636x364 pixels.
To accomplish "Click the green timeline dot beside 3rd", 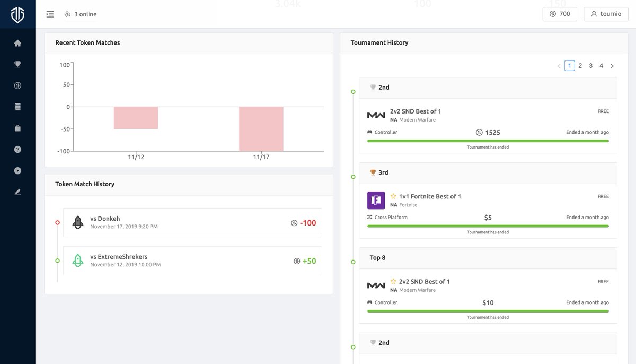I will [x=353, y=177].
